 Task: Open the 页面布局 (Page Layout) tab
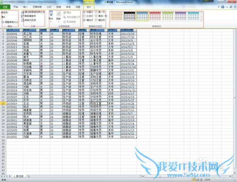(37, 7)
